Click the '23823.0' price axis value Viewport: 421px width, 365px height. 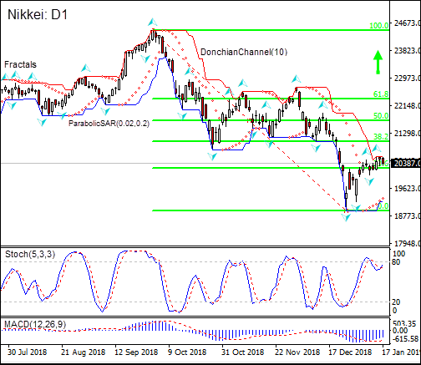[407, 51]
